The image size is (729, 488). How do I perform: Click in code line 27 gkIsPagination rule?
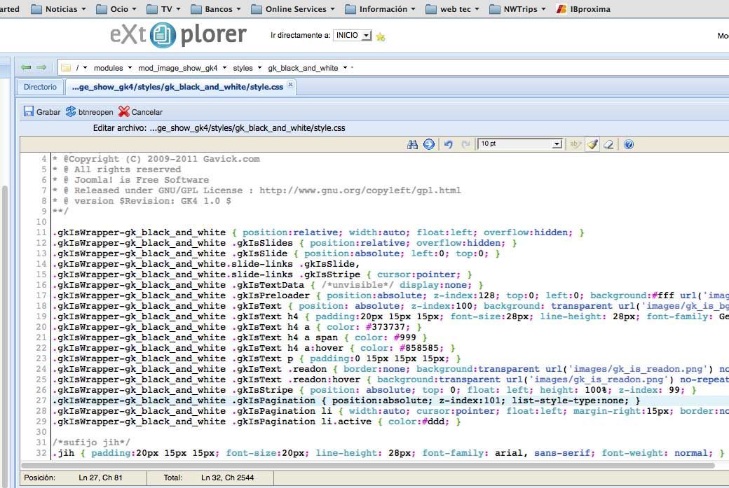(x=346, y=400)
